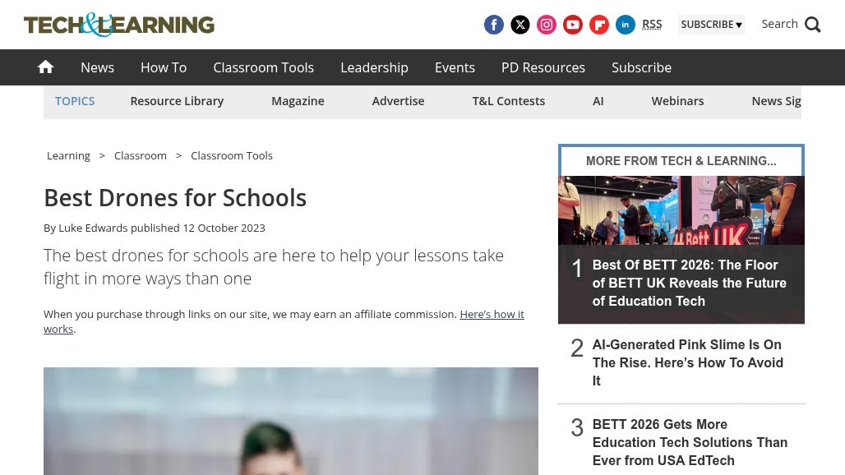
Task: Choose Resource Library from topics bar
Action: coord(177,101)
